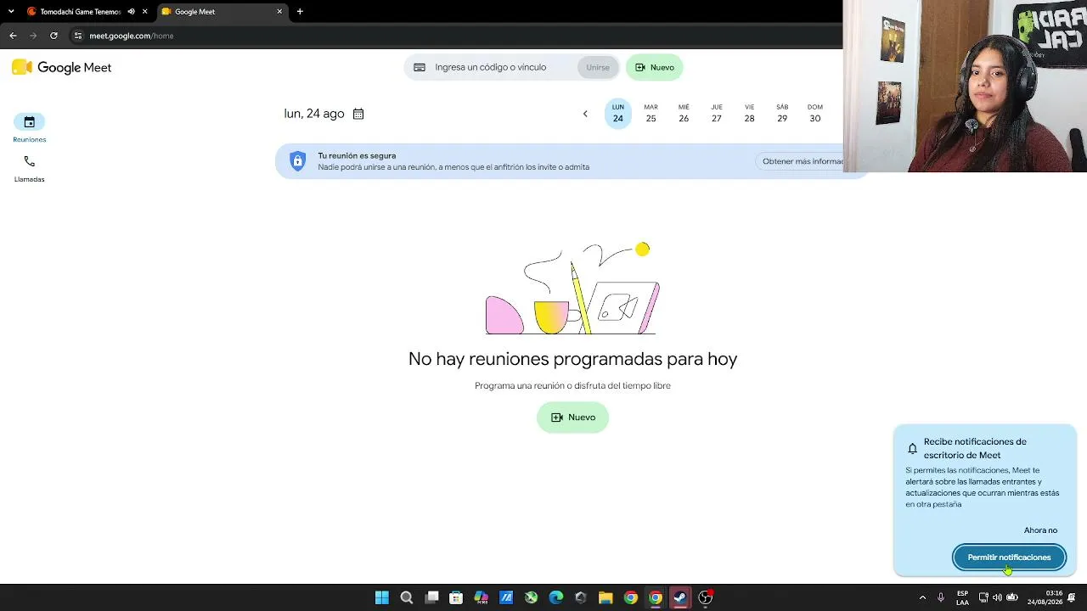Image resolution: width=1087 pixels, height=611 pixels.
Task: Close the Google Meet browser tab
Action: tap(279, 12)
